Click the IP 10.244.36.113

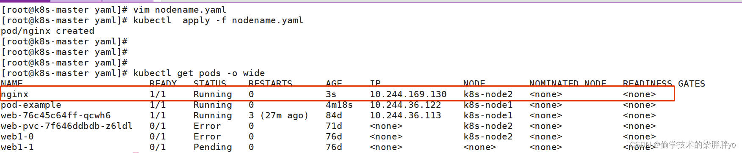(405, 115)
